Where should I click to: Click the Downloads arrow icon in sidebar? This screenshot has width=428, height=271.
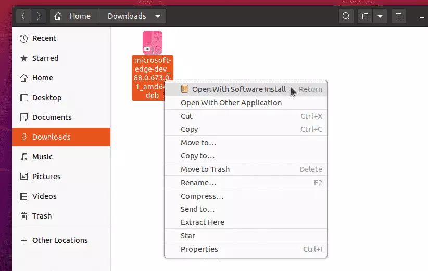pyautogui.click(x=24, y=137)
